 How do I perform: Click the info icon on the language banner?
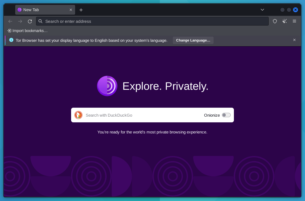11,40
